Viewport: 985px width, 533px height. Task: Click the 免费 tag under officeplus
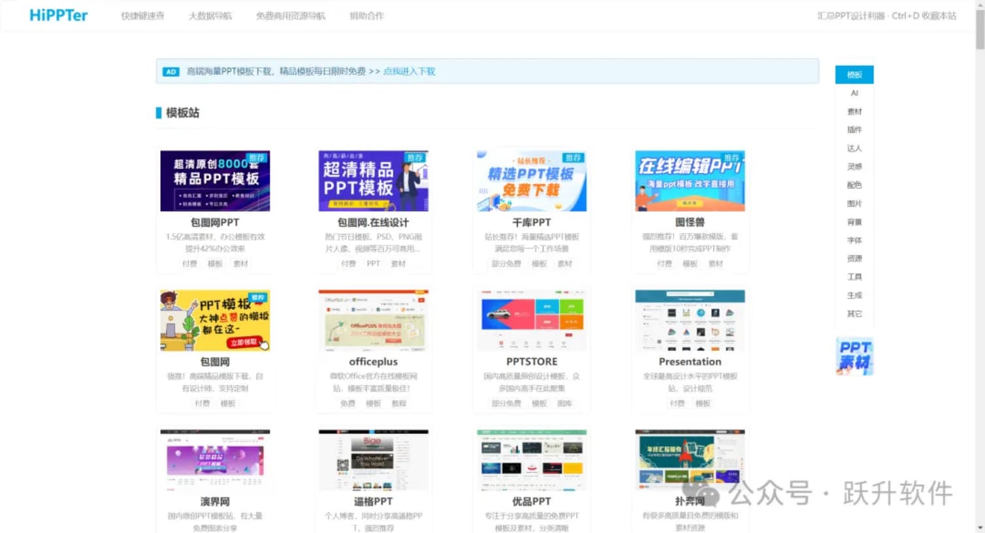pyautogui.click(x=347, y=403)
